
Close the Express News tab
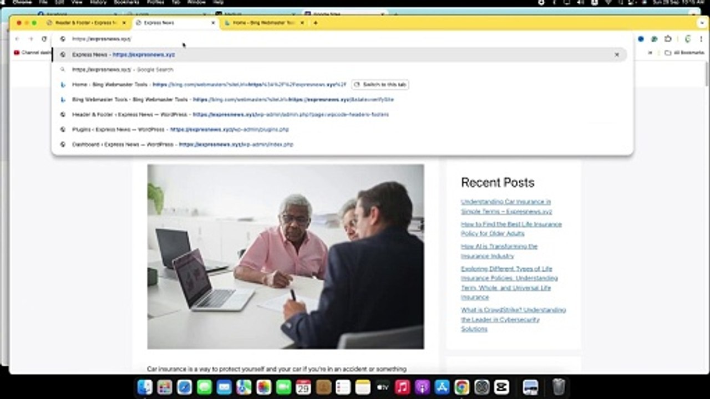[213, 23]
